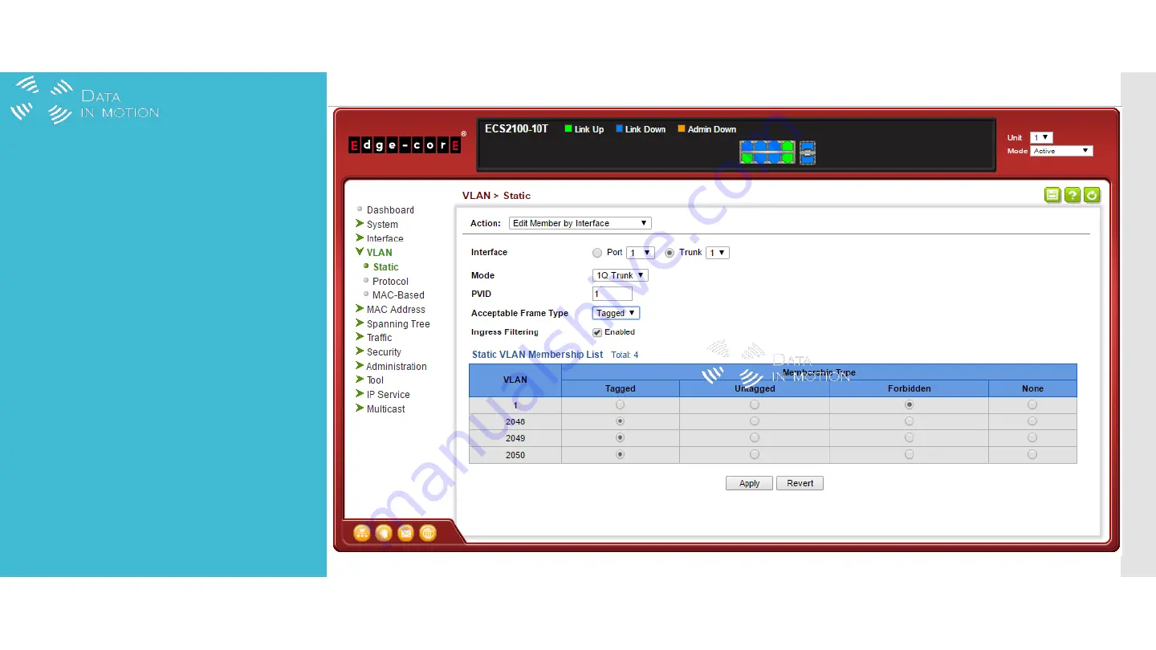The width and height of the screenshot is (1156, 650).
Task: Open the Unit dropdown at top right
Action: pos(1041,138)
